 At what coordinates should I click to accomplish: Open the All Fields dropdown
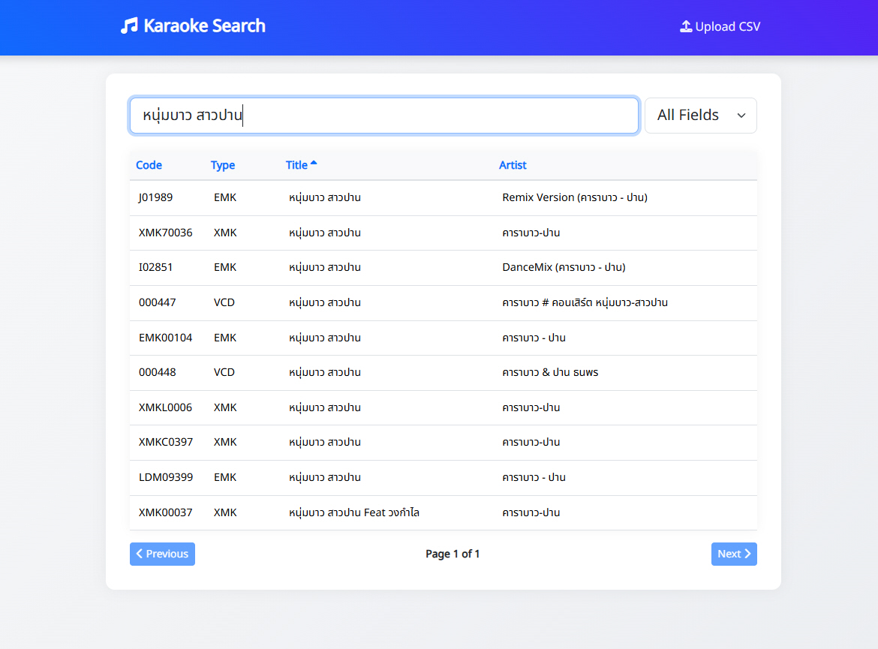(x=700, y=116)
